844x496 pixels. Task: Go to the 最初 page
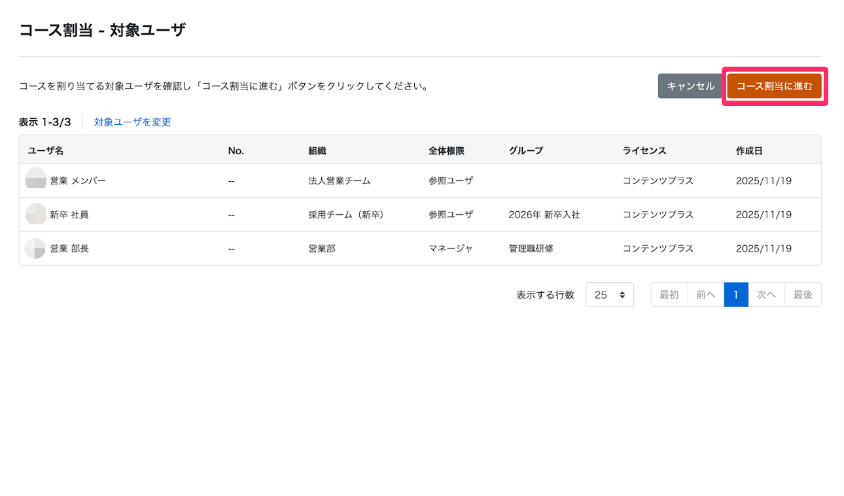point(669,295)
